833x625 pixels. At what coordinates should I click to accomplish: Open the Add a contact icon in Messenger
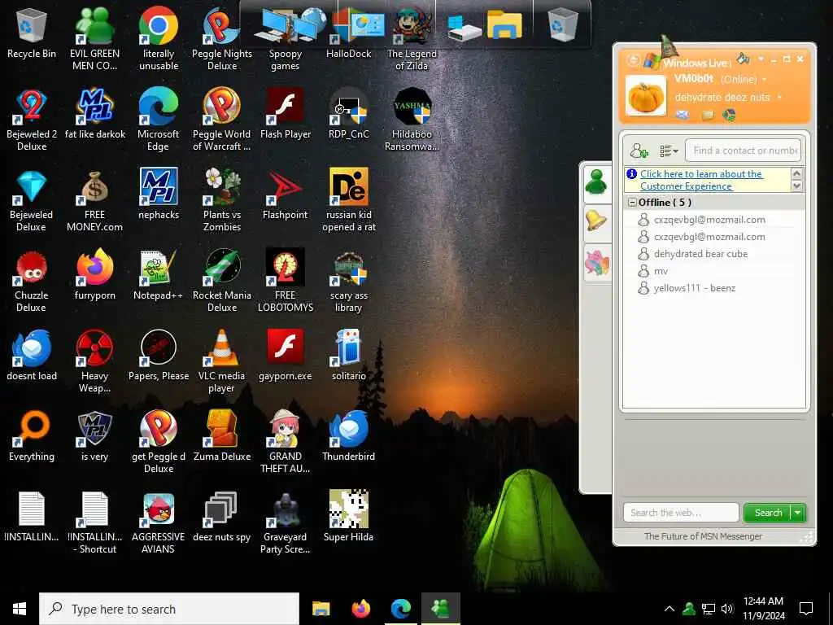click(x=639, y=151)
